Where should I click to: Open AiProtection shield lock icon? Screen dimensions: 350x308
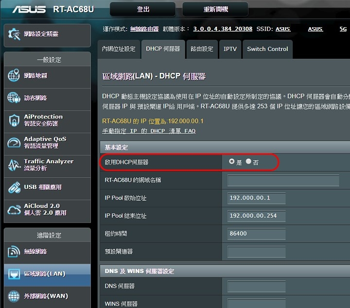(14, 120)
